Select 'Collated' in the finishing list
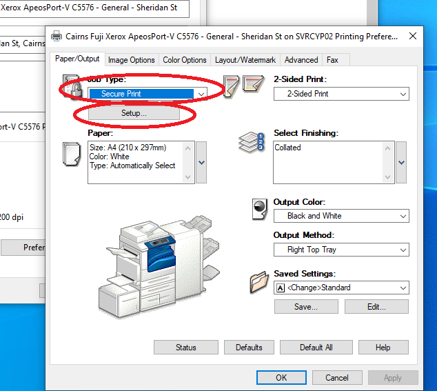The image size is (437, 391). pos(287,148)
